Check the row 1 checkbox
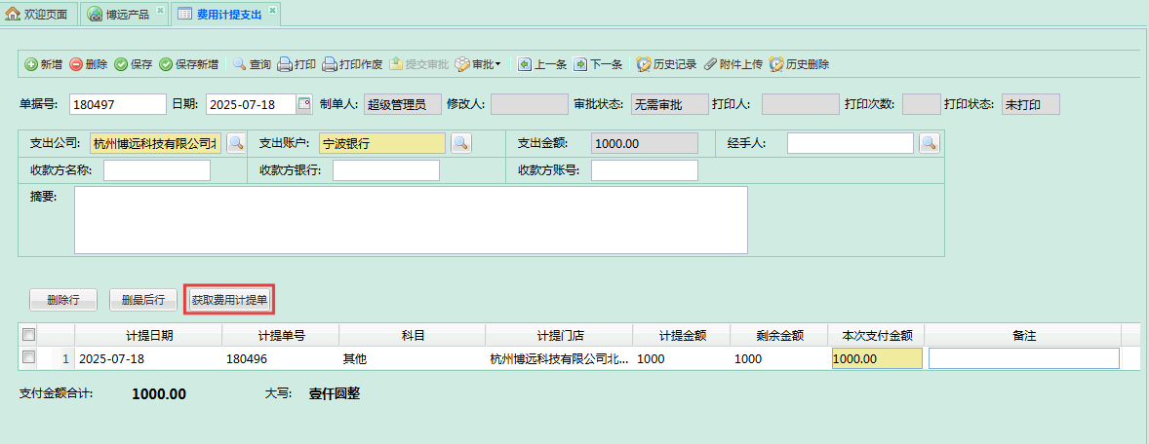Viewport: 1149px width, 444px height. coord(28,357)
